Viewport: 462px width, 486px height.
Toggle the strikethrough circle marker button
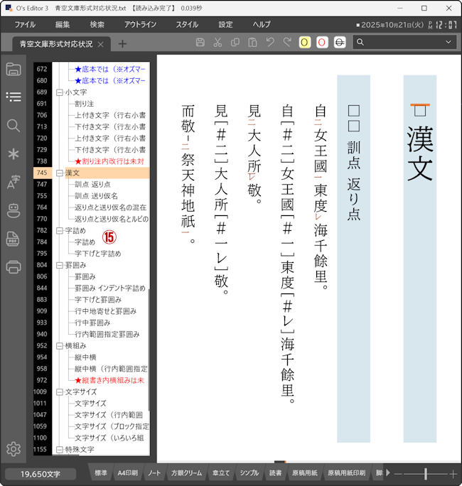click(x=339, y=43)
